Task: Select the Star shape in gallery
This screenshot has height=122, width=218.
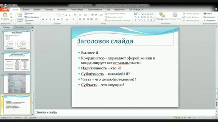Action: click(x=151, y=20)
